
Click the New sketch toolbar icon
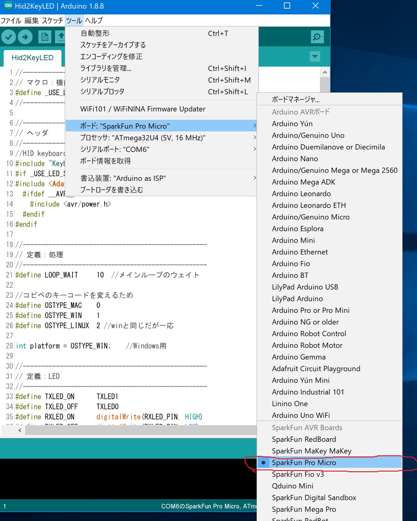[45, 37]
